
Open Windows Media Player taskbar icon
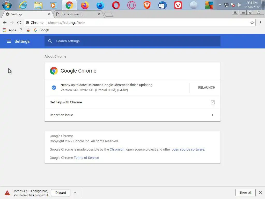click(x=53, y=5)
